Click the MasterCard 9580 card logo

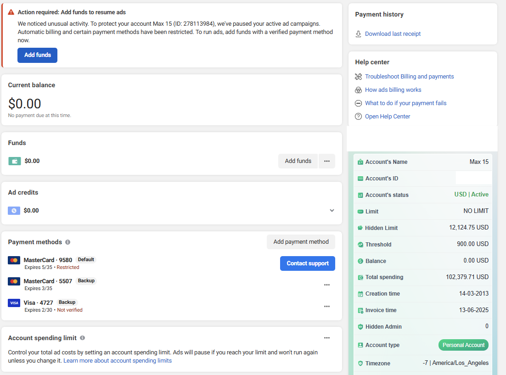point(14,260)
